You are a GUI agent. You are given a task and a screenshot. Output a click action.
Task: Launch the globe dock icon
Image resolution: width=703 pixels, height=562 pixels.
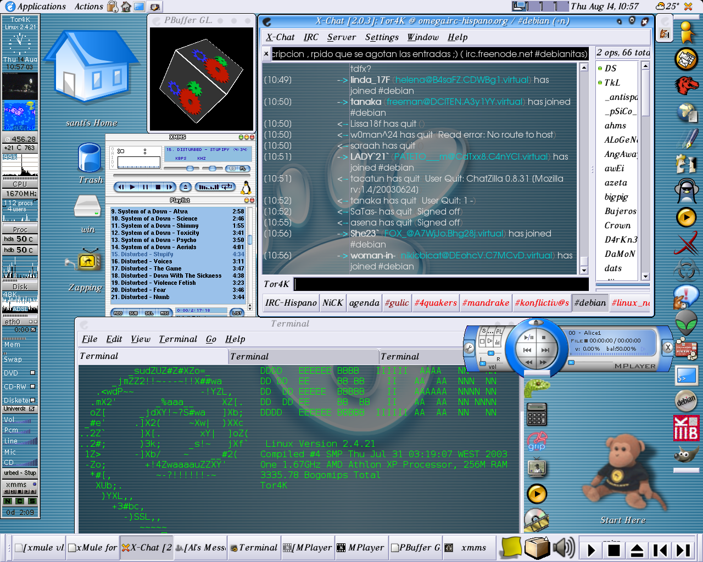pos(687,112)
